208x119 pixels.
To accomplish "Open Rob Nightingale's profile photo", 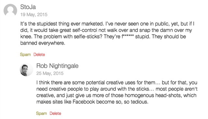I will [x=26, y=69].
